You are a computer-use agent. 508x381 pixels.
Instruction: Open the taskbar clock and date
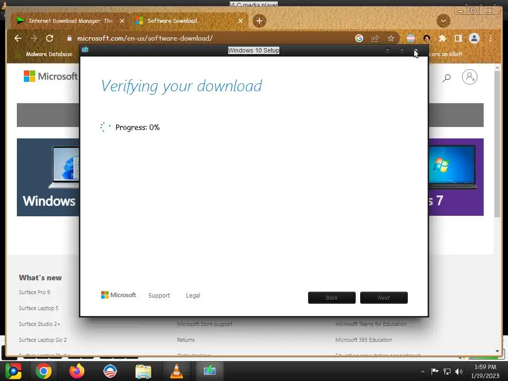point(485,371)
